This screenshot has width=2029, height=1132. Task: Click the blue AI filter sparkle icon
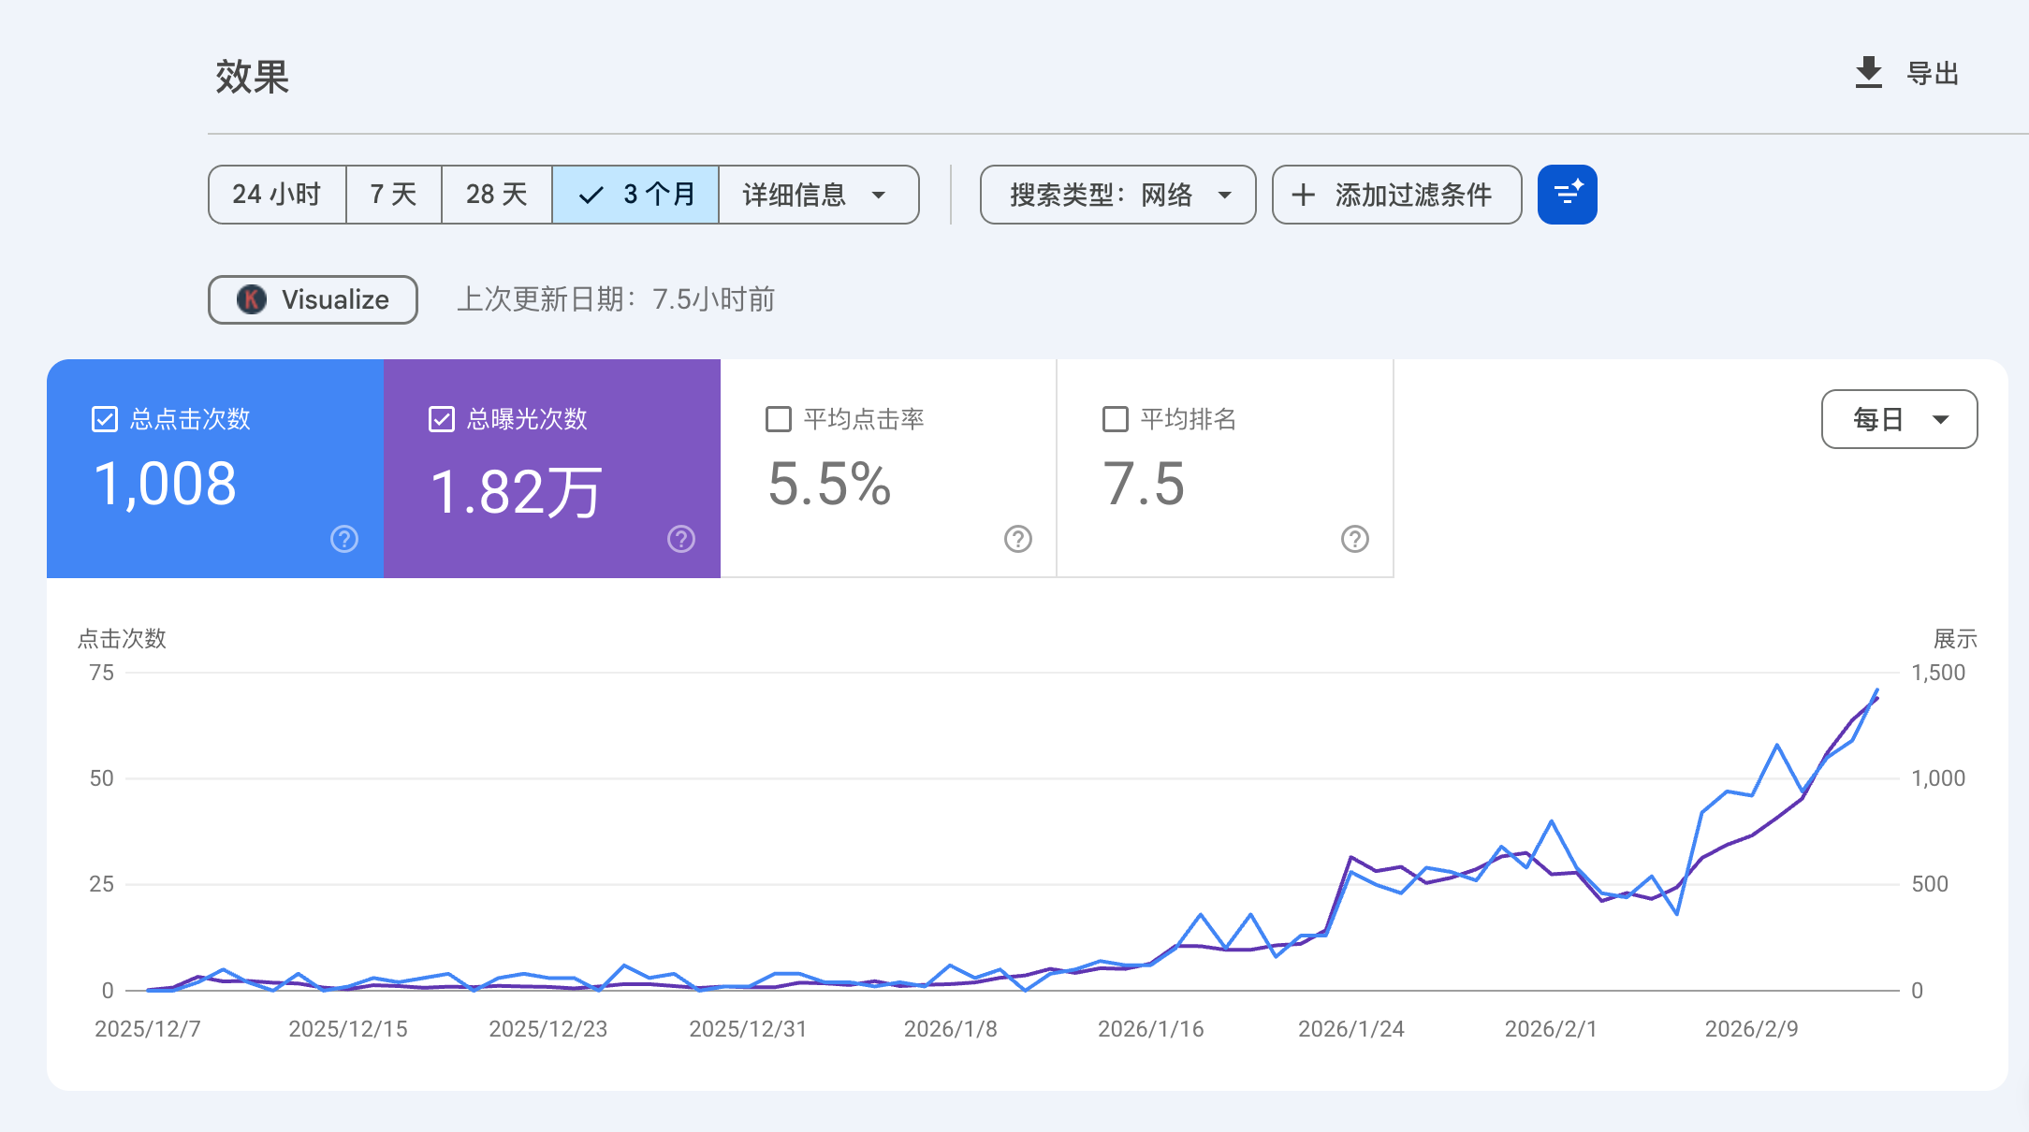pyautogui.click(x=1567, y=195)
